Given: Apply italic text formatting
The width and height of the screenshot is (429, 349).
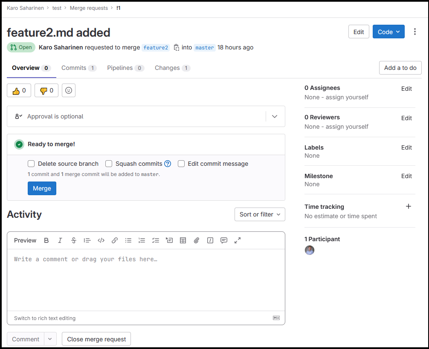Looking at the screenshot, I should click(x=60, y=240).
